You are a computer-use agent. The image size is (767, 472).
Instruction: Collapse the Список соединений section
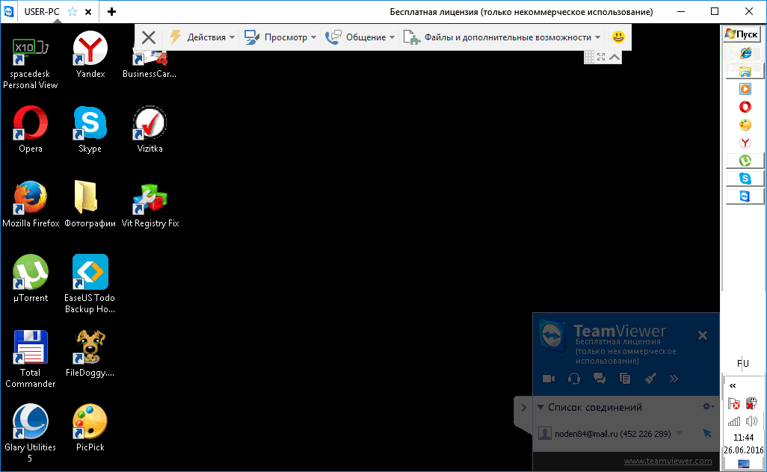click(540, 407)
